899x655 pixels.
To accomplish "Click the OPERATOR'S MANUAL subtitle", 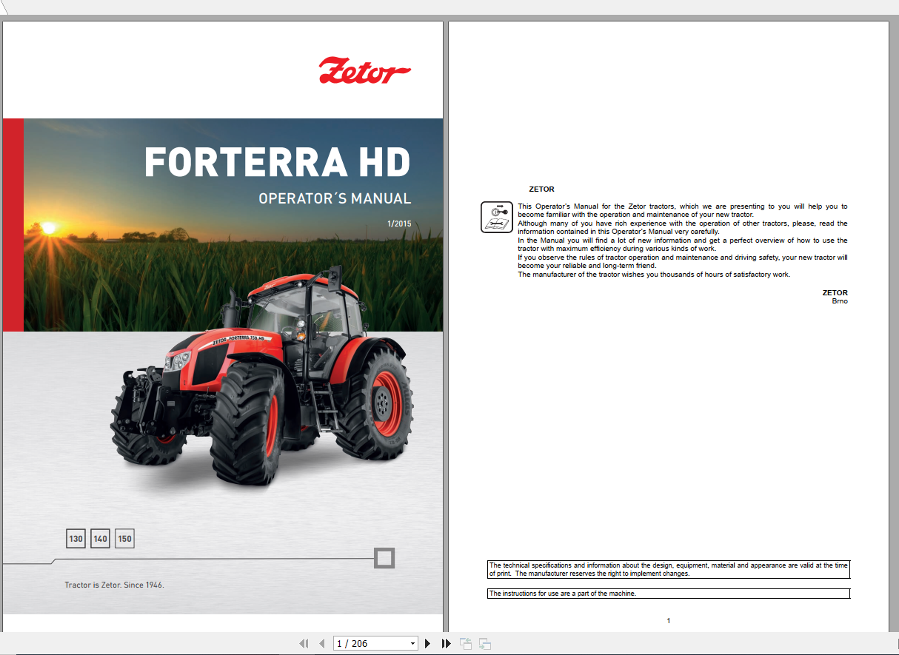I will pyautogui.click(x=335, y=198).
